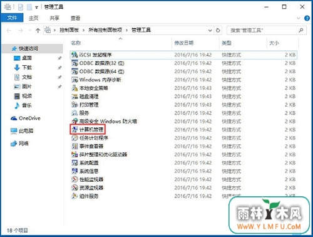Click 管理工具 in breadcrumb path
Image resolution: width=313 pixels, height=237 pixels.
point(141,30)
